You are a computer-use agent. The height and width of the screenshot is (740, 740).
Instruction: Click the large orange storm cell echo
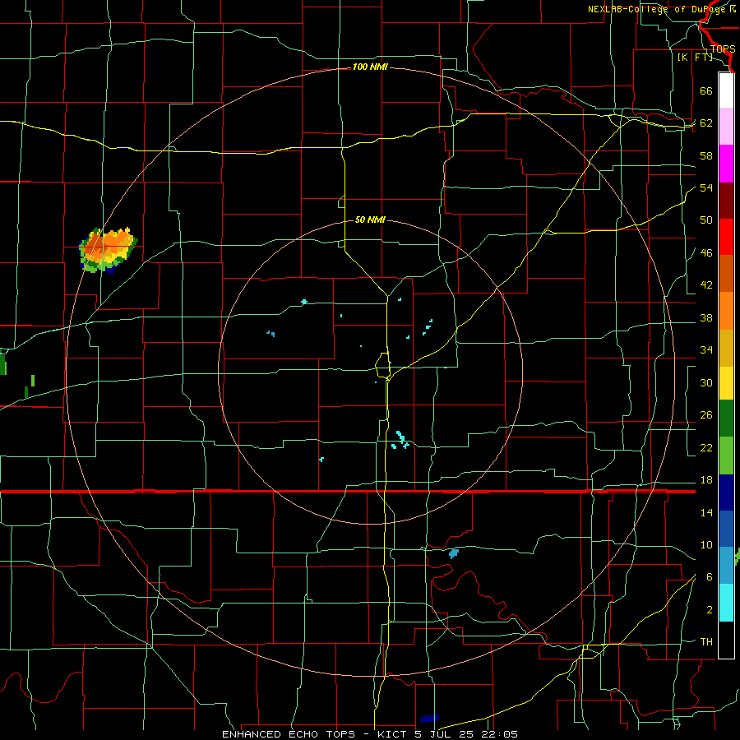[108, 250]
